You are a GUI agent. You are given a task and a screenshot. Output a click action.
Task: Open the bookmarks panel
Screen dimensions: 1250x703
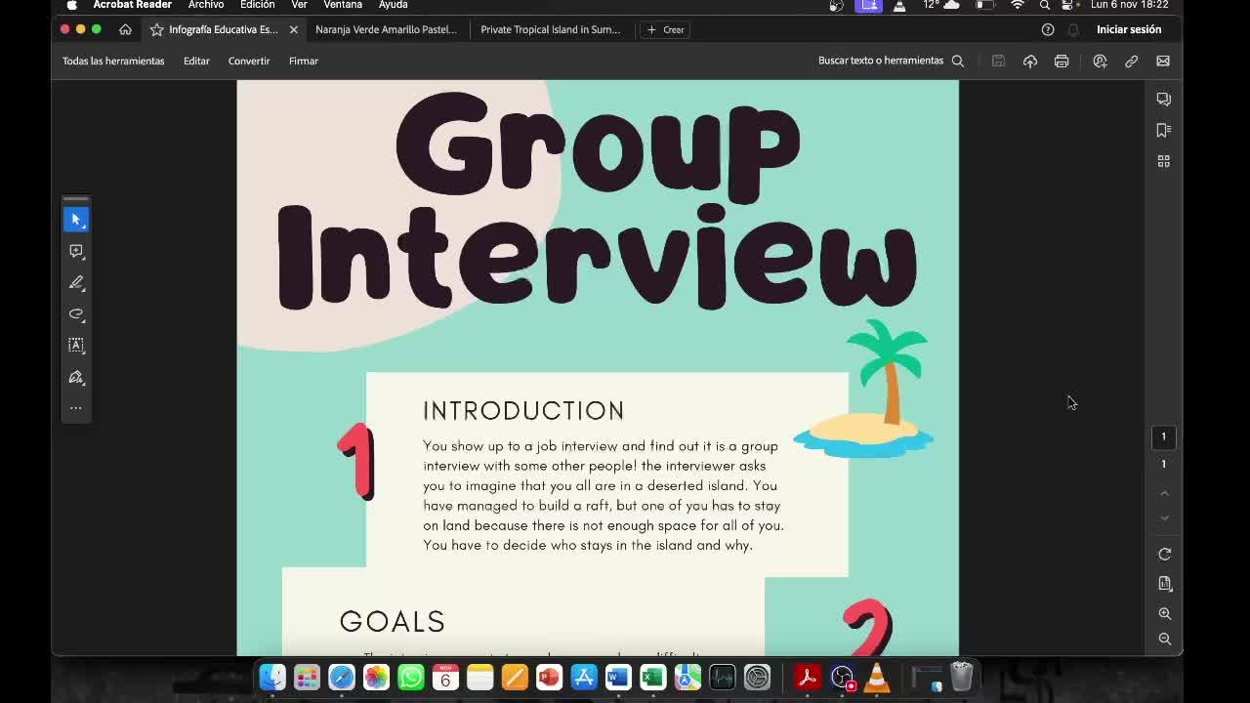point(1163,130)
